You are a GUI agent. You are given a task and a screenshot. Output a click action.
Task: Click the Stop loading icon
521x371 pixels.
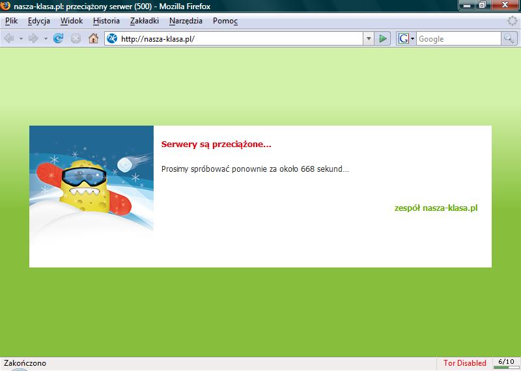pyautogui.click(x=76, y=38)
